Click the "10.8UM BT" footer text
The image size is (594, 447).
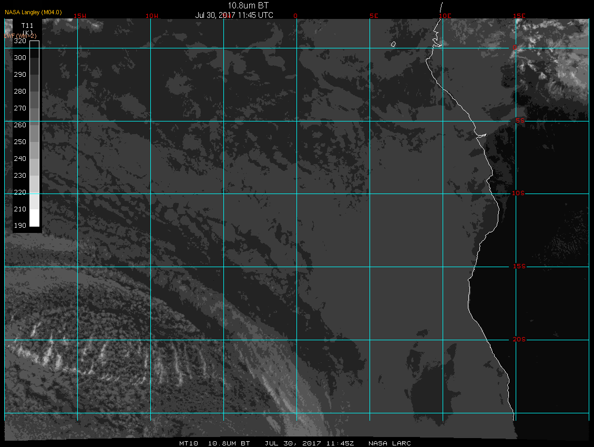229,443
